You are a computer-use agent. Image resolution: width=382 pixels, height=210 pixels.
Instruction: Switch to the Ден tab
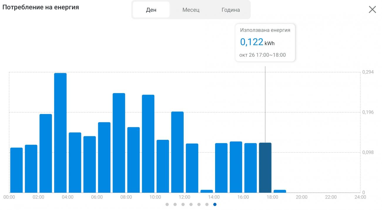pos(151,10)
